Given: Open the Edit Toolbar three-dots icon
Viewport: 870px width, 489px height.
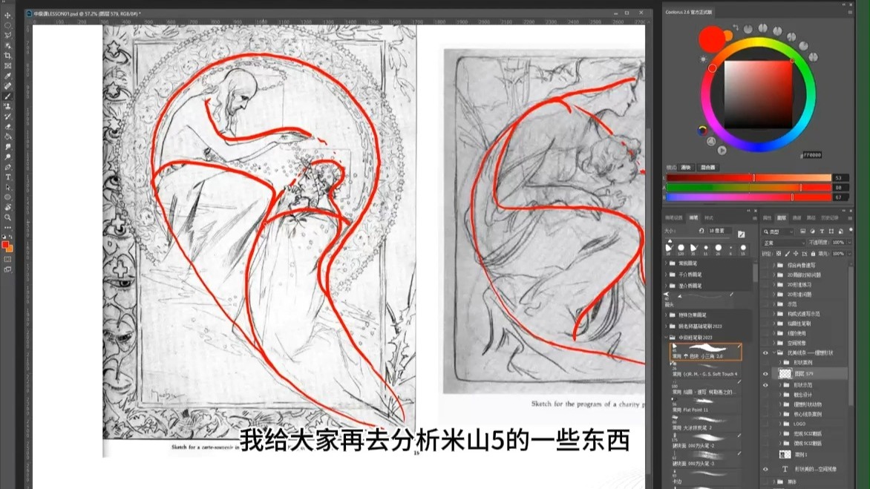Looking at the screenshot, I should [7, 227].
